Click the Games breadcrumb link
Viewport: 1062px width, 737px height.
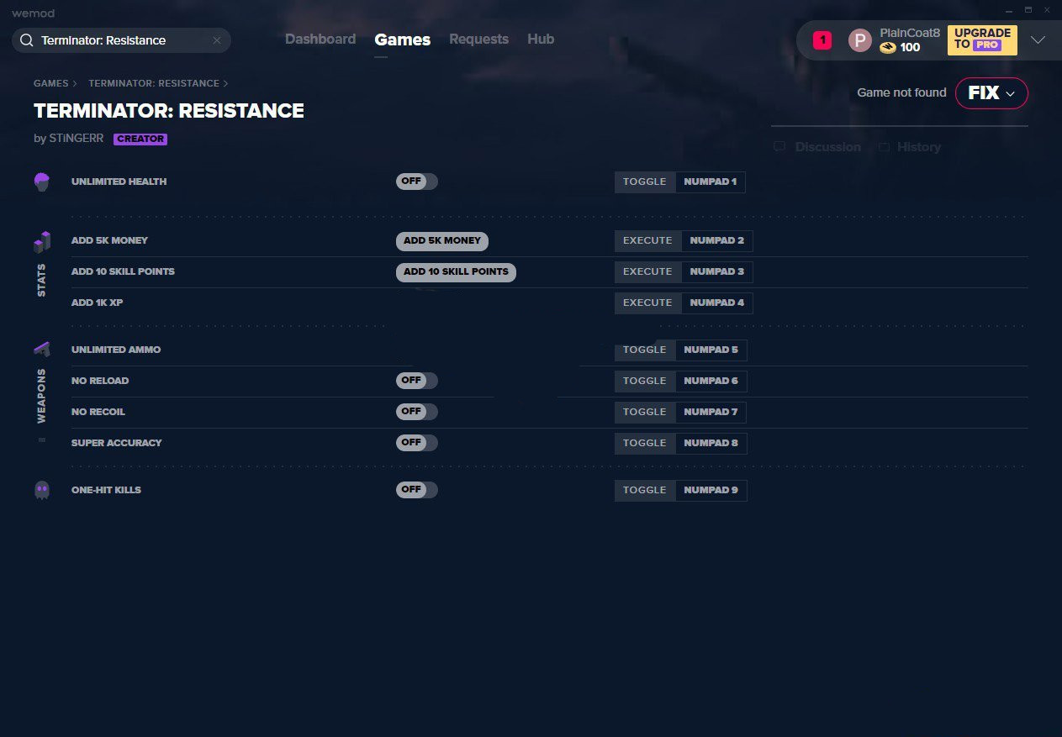(x=51, y=84)
